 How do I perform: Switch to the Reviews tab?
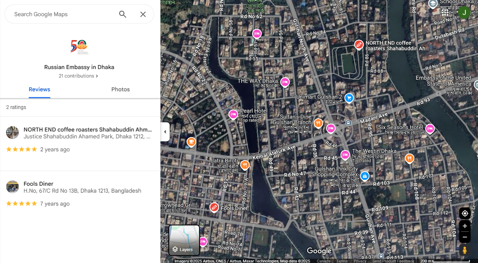[39, 89]
